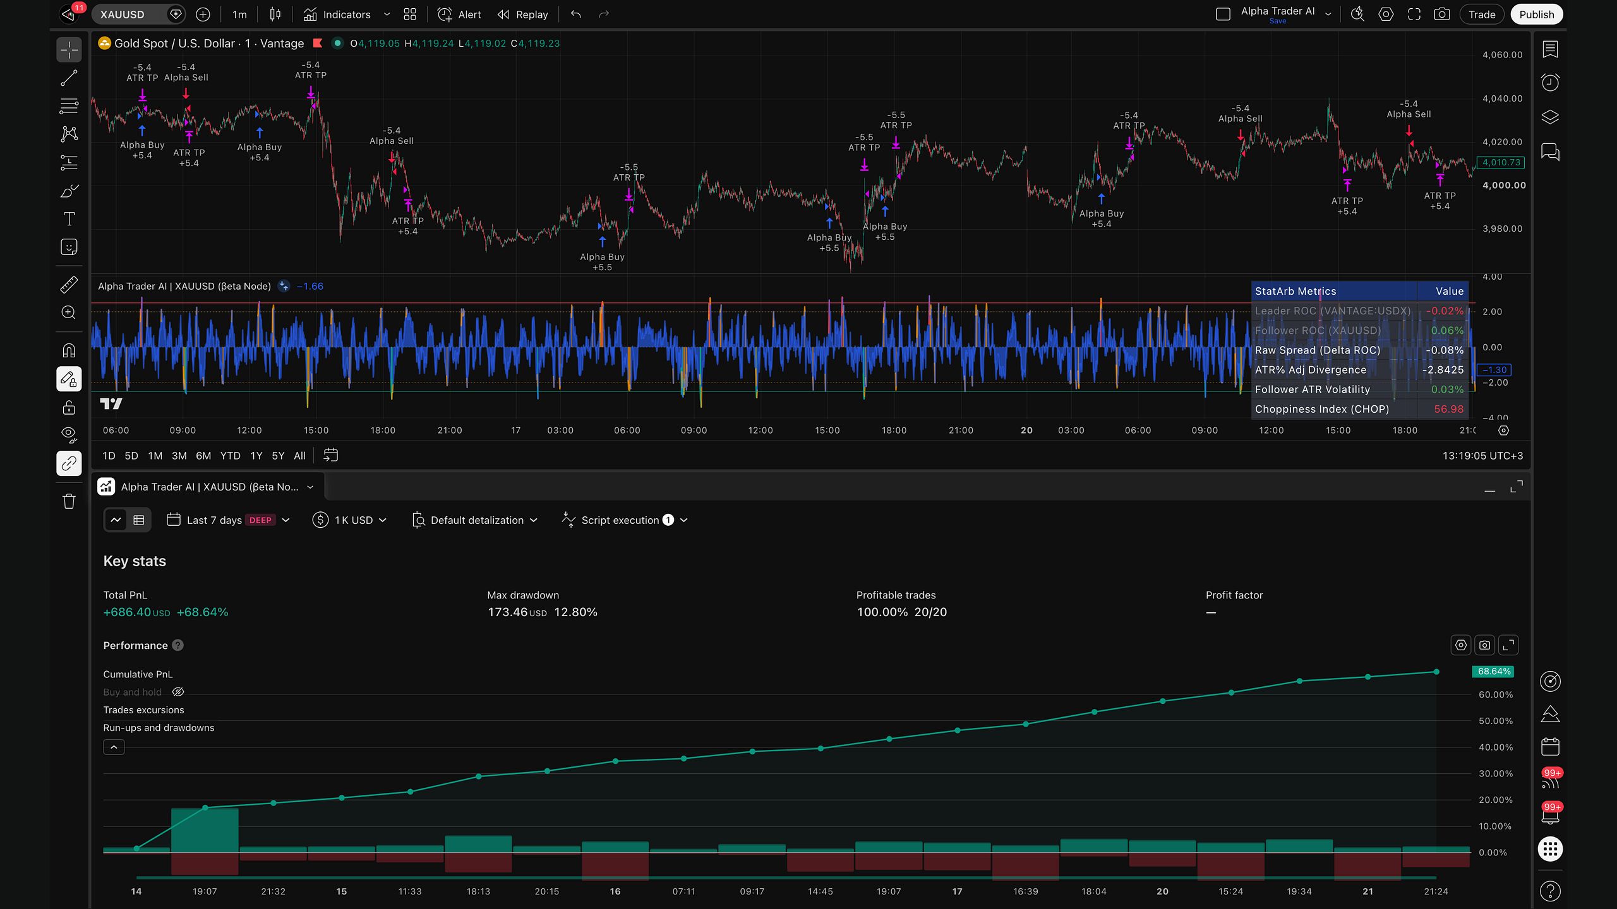Open the emoji and stickers tool
1617x909 pixels.
(69, 247)
